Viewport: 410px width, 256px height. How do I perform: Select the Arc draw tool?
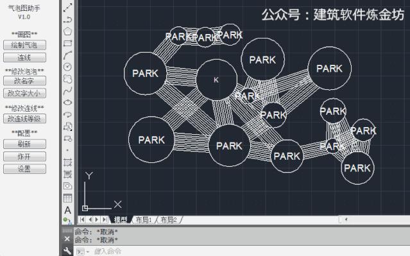(x=68, y=55)
